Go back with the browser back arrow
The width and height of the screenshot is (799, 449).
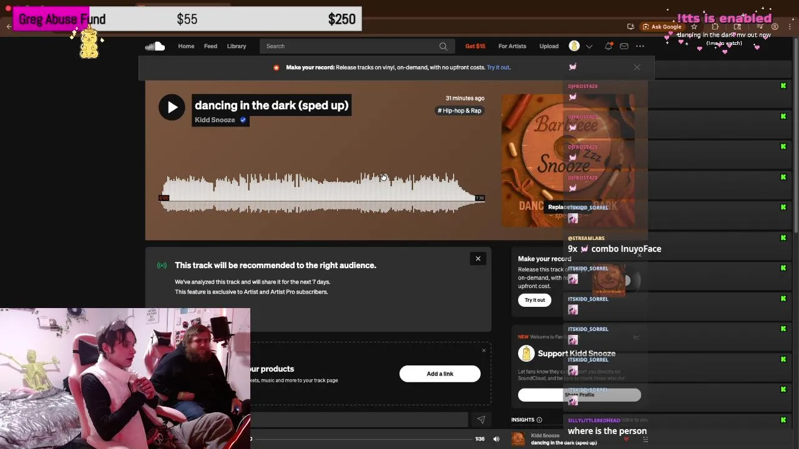[x=9, y=26]
